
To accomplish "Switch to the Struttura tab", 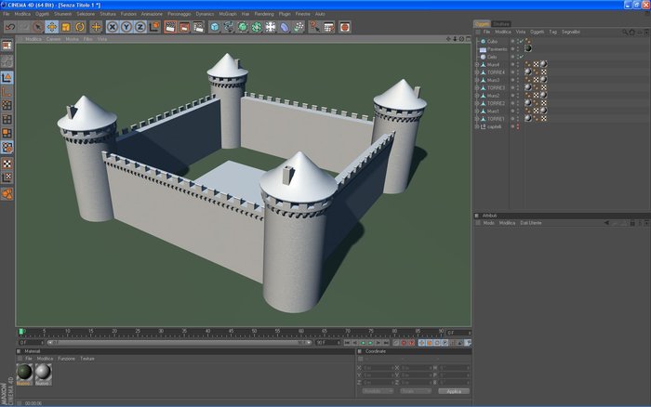I will tap(501, 23).
